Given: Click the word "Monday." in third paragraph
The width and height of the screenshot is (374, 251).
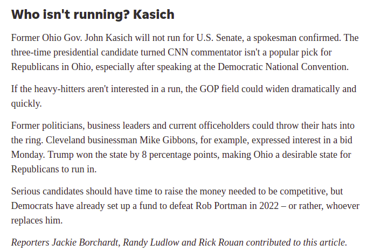Looking at the screenshot, I should pyautogui.click(x=28, y=155).
